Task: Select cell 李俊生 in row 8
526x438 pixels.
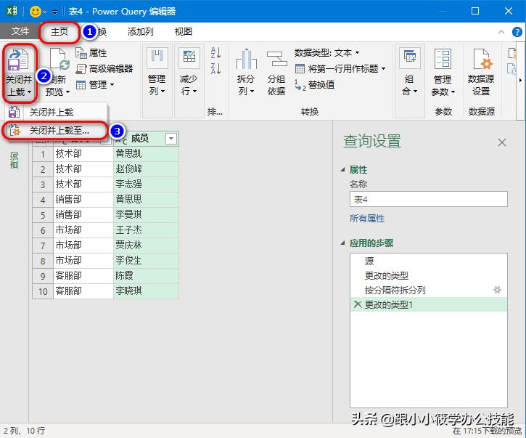Action: 147,261
